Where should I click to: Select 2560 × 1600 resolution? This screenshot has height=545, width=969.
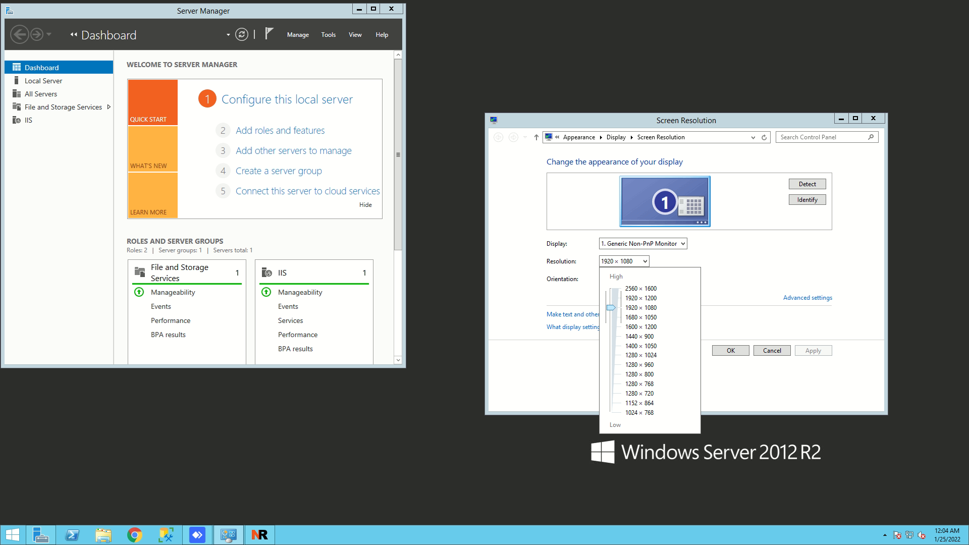[641, 289]
